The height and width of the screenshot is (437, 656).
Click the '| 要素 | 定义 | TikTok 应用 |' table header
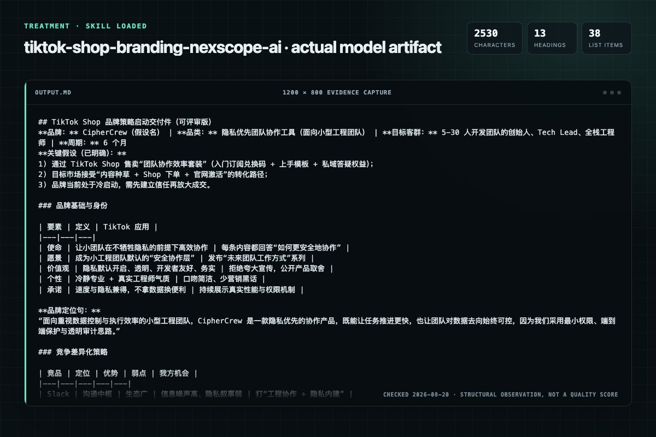pyautogui.click(x=98, y=227)
